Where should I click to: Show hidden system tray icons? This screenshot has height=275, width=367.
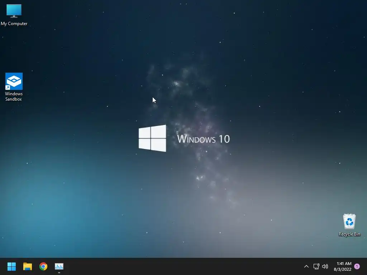(x=306, y=266)
